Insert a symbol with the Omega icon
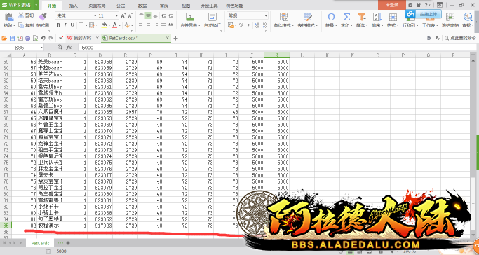 pos(331,17)
